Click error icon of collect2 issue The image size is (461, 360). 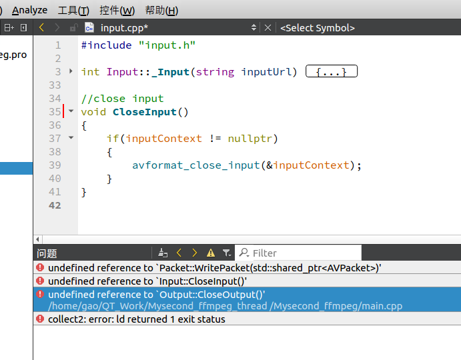(x=40, y=319)
